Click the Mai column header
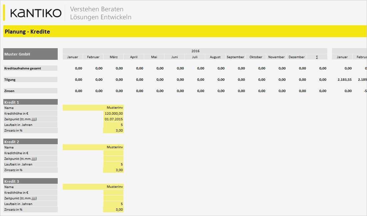Image resolution: width=367 pixels, height=216 pixels. coord(154,57)
